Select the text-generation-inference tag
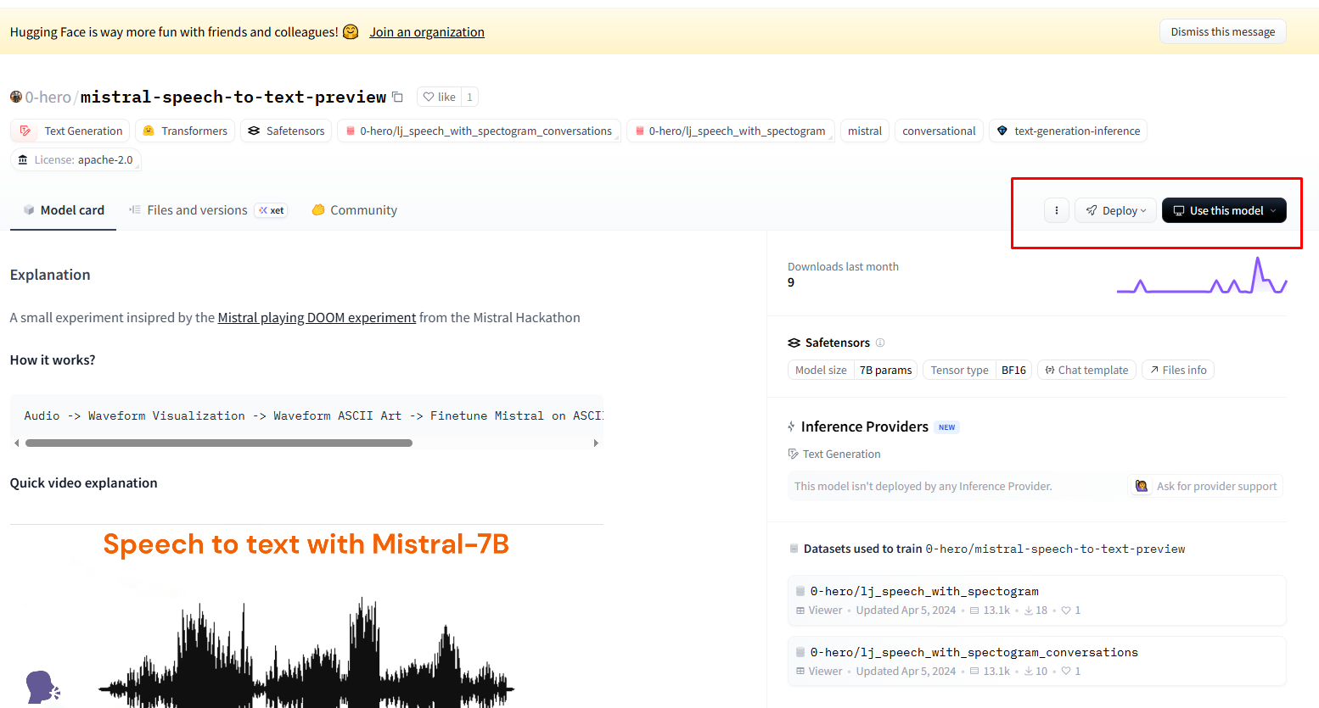This screenshot has width=1319, height=708. (x=1068, y=131)
